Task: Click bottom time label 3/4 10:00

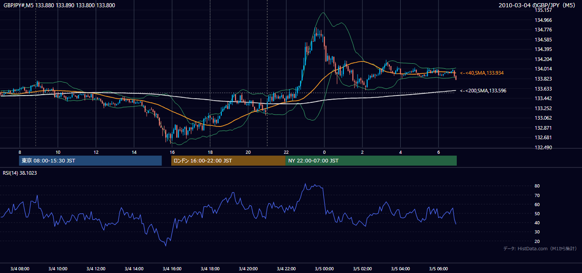Action: point(58,268)
